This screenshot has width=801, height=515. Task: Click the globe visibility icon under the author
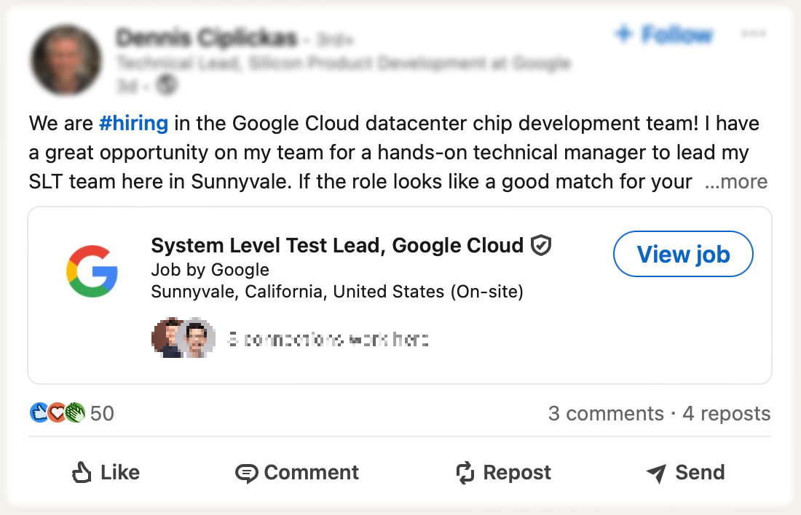coord(167,85)
